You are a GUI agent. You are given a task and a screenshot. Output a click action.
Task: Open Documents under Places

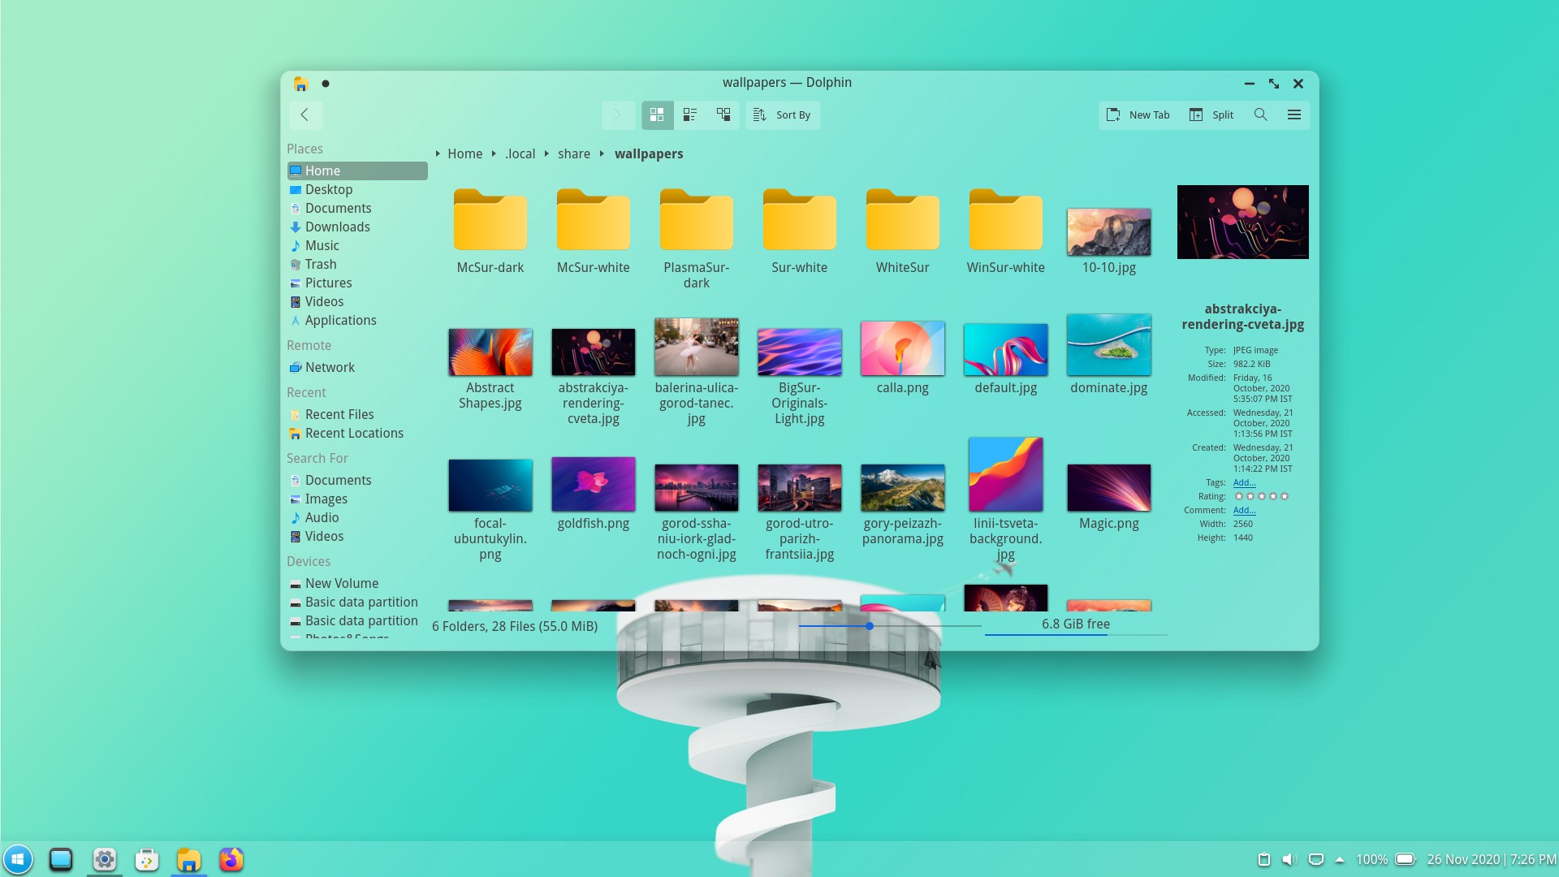pos(357,208)
